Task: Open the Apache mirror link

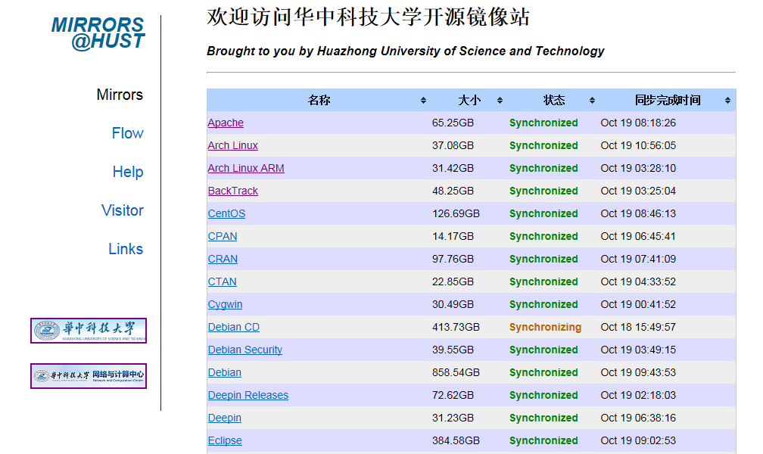Action: (226, 123)
